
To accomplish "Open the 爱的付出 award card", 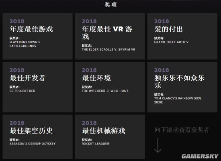I will pos(182,36).
